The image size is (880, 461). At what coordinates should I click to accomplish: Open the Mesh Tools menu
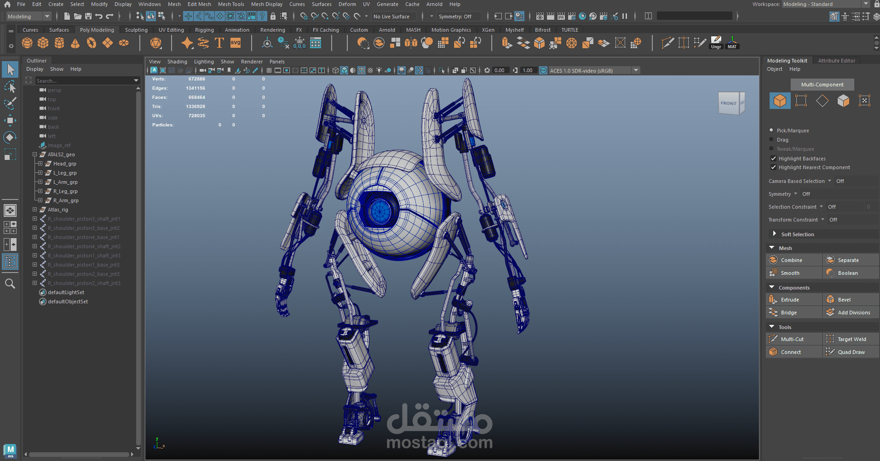231,4
